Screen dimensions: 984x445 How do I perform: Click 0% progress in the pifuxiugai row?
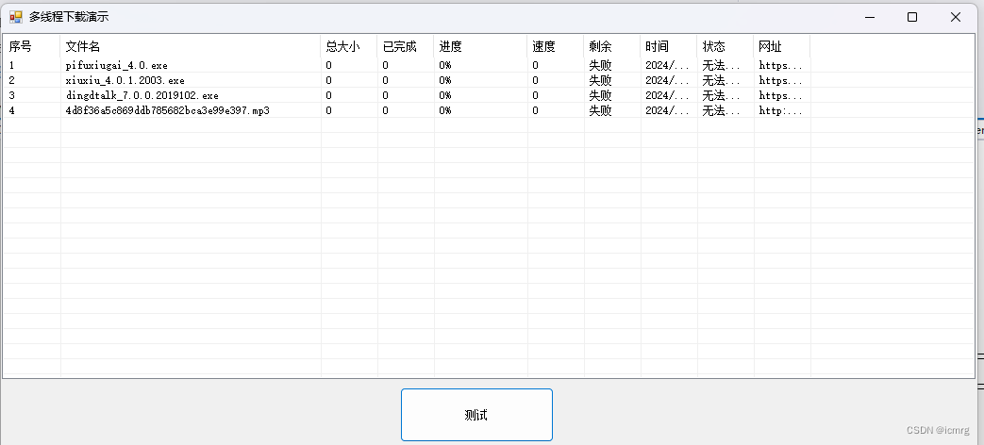pos(445,65)
